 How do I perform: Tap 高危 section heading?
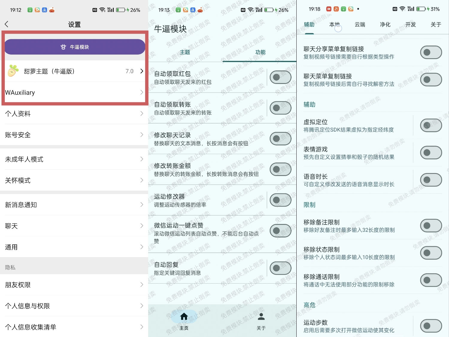pyautogui.click(x=310, y=305)
